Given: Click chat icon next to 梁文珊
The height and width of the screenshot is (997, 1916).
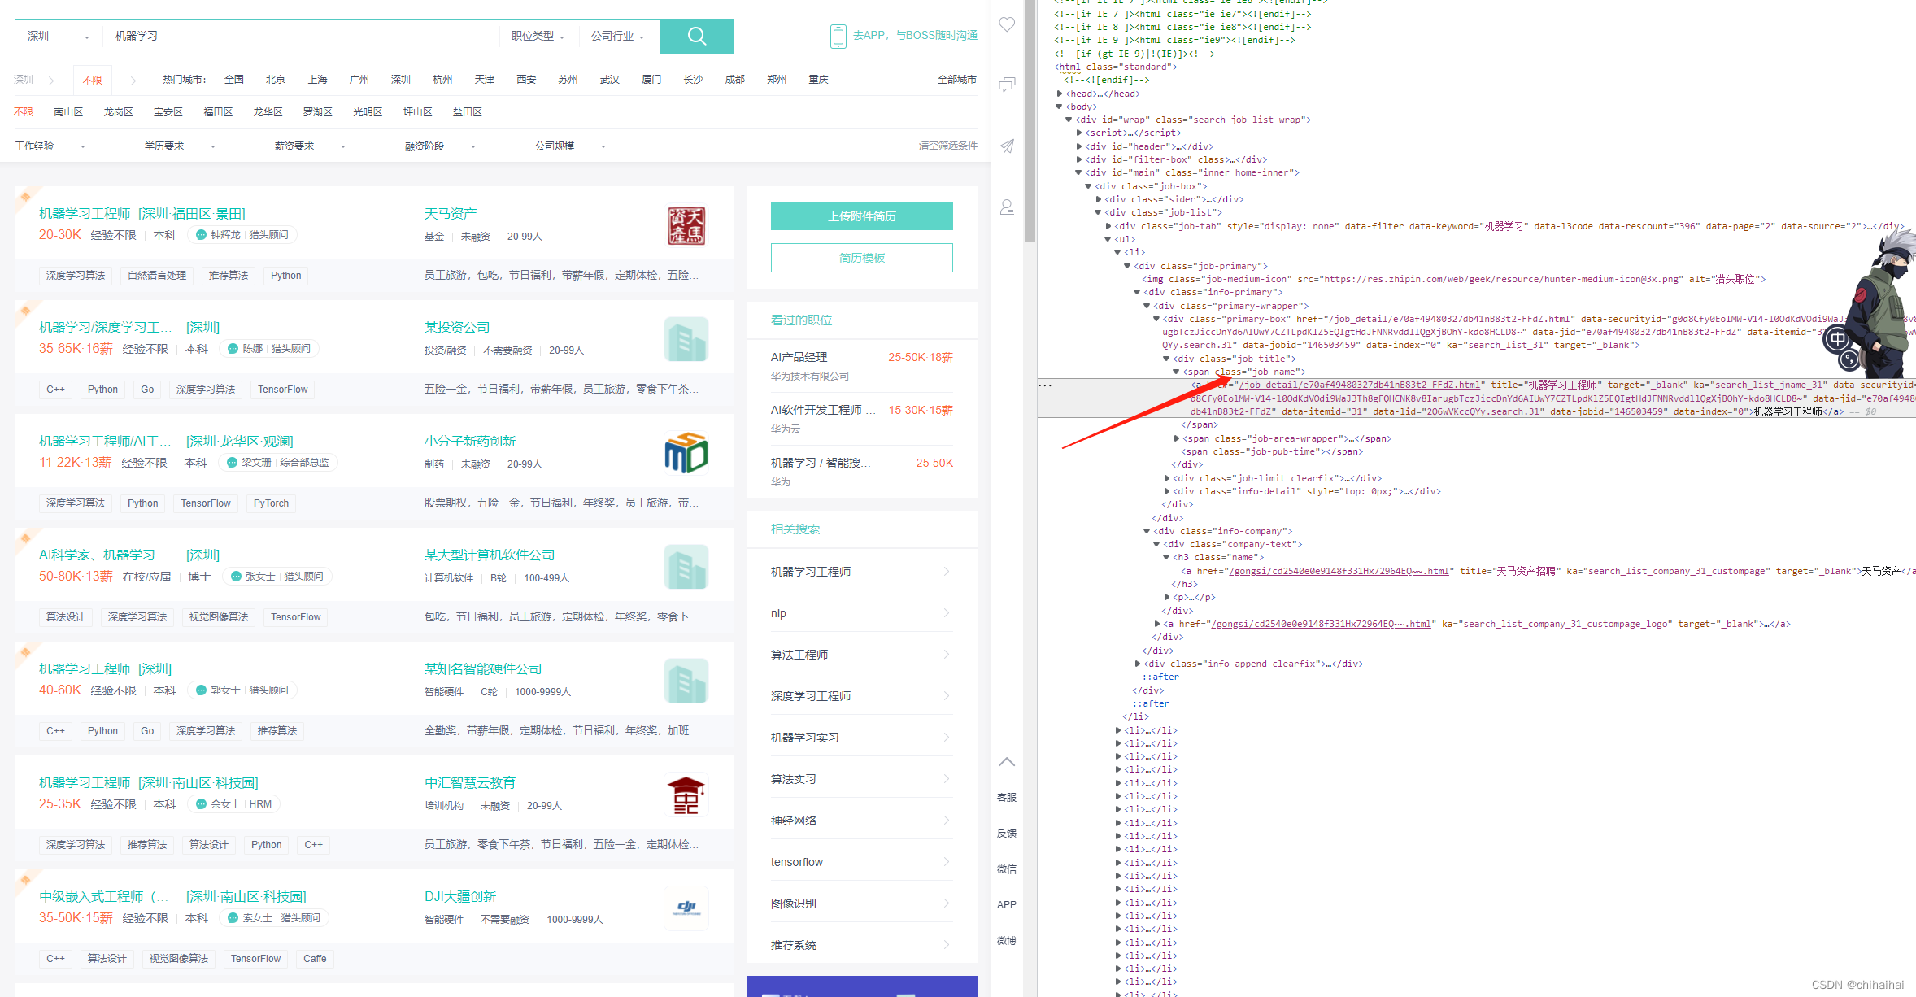Looking at the screenshot, I should click(x=232, y=463).
